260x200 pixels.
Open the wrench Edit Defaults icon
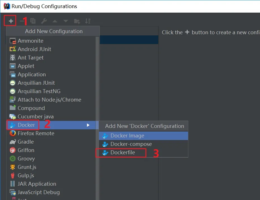(x=44, y=21)
